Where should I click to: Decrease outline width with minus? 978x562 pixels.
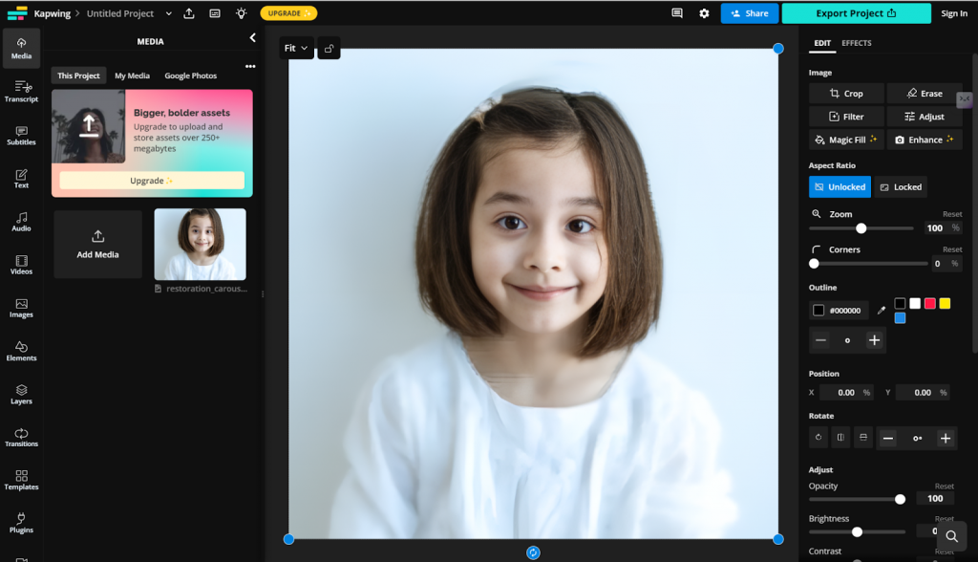coord(820,340)
